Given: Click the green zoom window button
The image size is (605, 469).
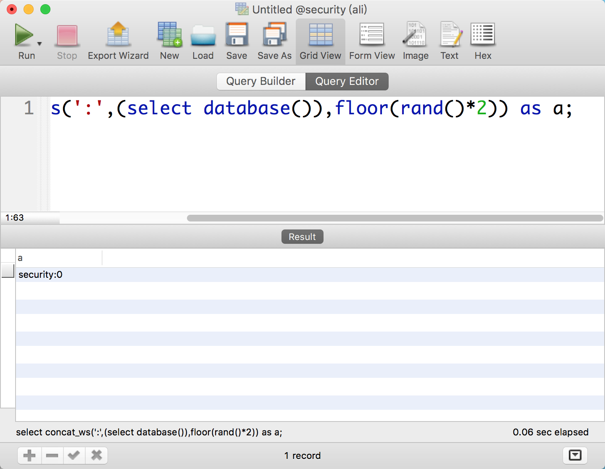Looking at the screenshot, I should (x=45, y=9).
